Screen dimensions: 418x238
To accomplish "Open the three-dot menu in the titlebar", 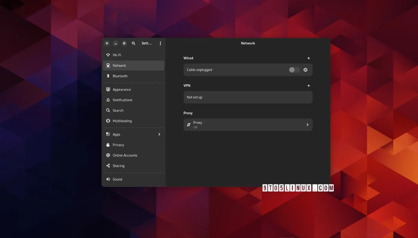I will [160, 43].
